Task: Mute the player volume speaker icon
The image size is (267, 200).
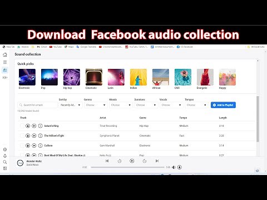Action: 174,167
